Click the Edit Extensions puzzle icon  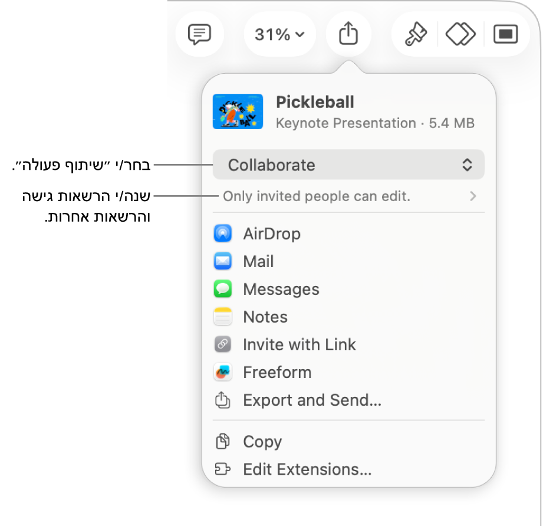click(x=223, y=469)
